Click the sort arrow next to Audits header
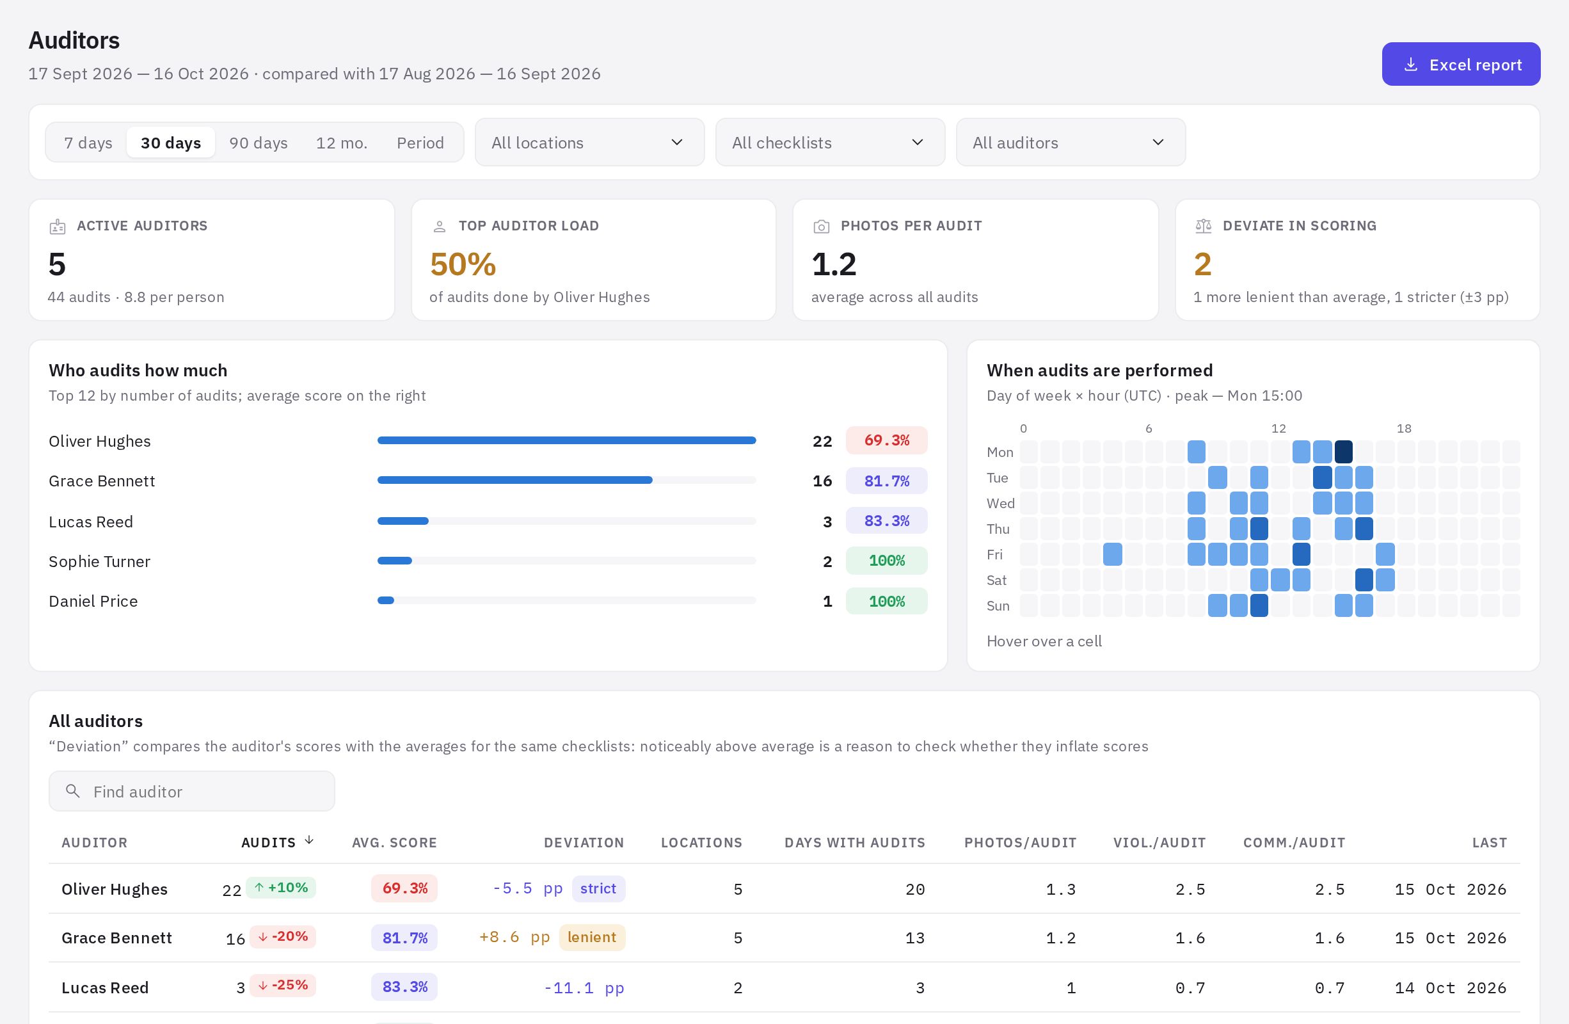This screenshot has width=1569, height=1024. click(309, 840)
